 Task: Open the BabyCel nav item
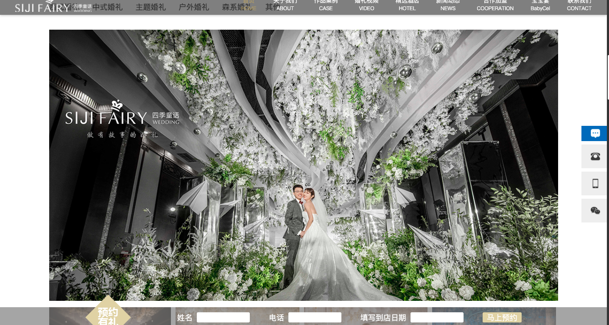pos(540,6)
